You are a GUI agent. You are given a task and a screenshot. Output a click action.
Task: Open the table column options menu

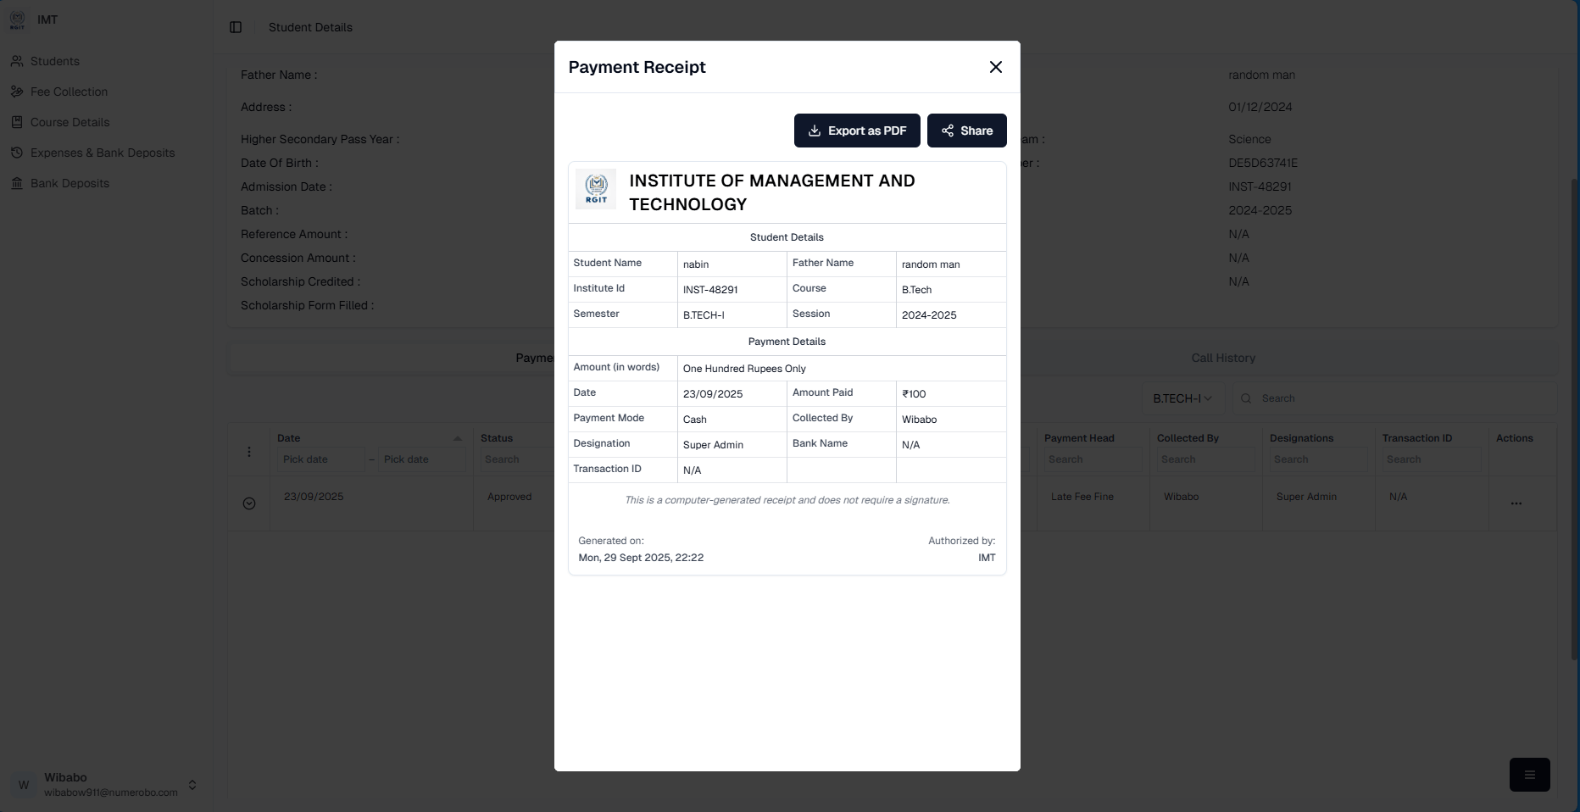point(249,452)
